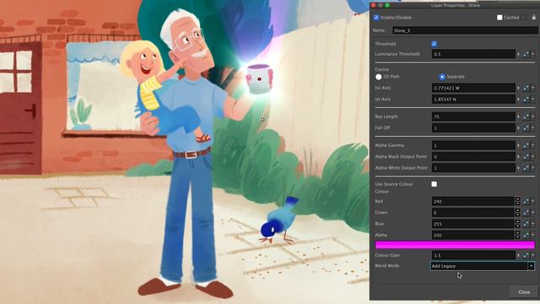Click the Close button
This screenshot has width=540, height=304.
pos(524,292)
